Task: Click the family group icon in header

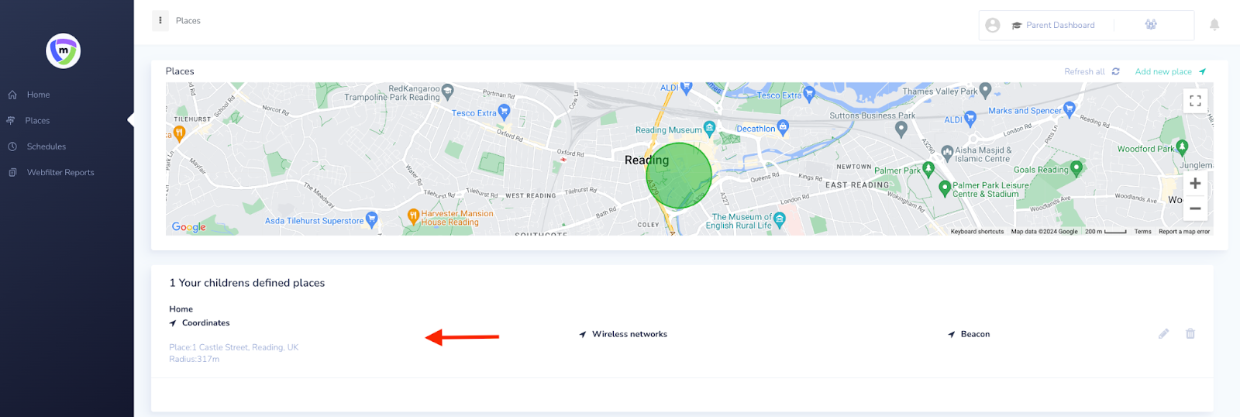Action: point(1151,25)
